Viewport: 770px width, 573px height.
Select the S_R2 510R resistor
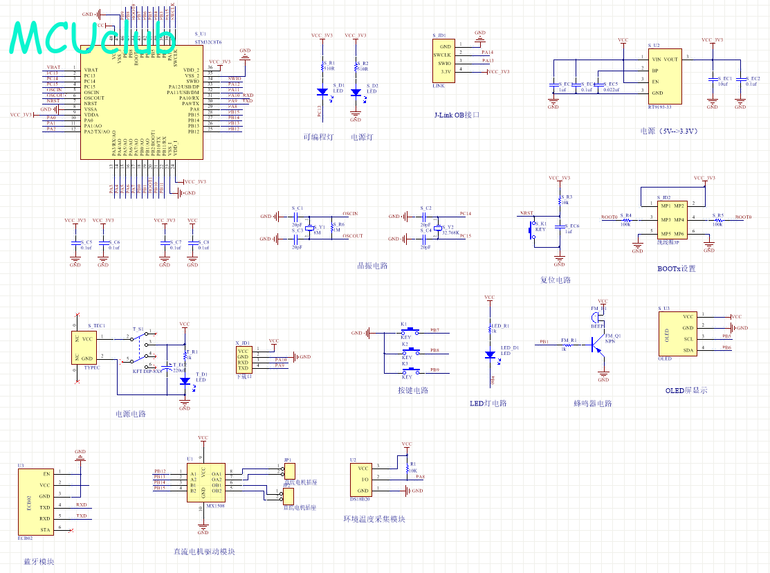[x=356, y=66]
